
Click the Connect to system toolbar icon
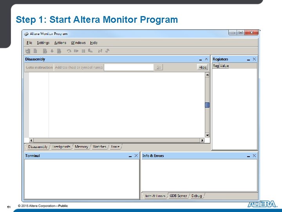click(x=100, y=51)
